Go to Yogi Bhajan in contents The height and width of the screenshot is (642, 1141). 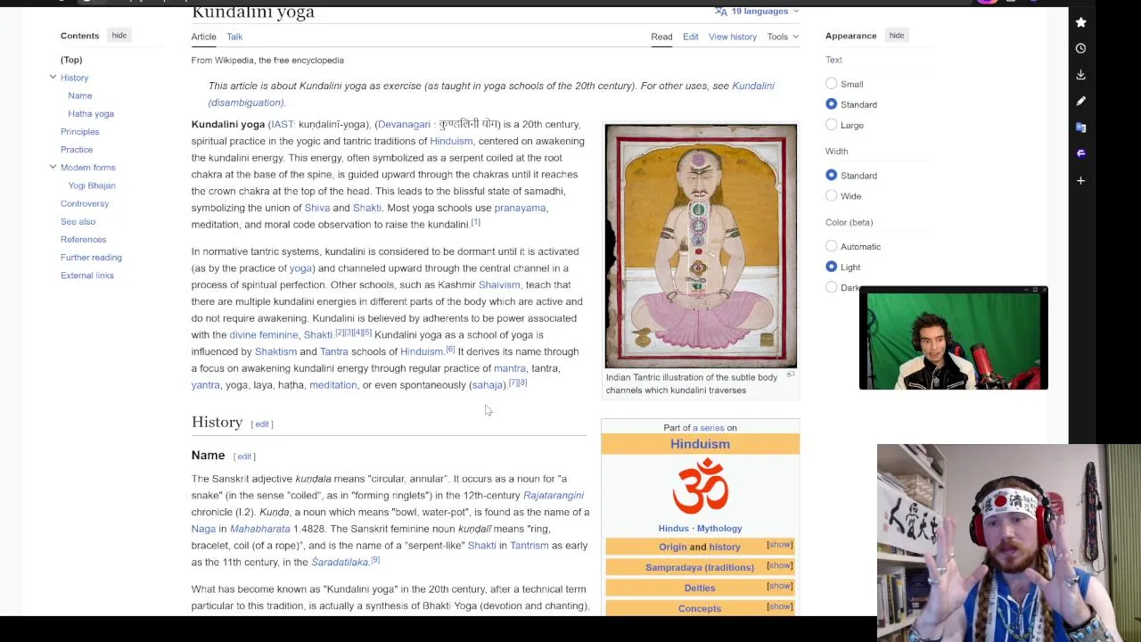point(92,185)
